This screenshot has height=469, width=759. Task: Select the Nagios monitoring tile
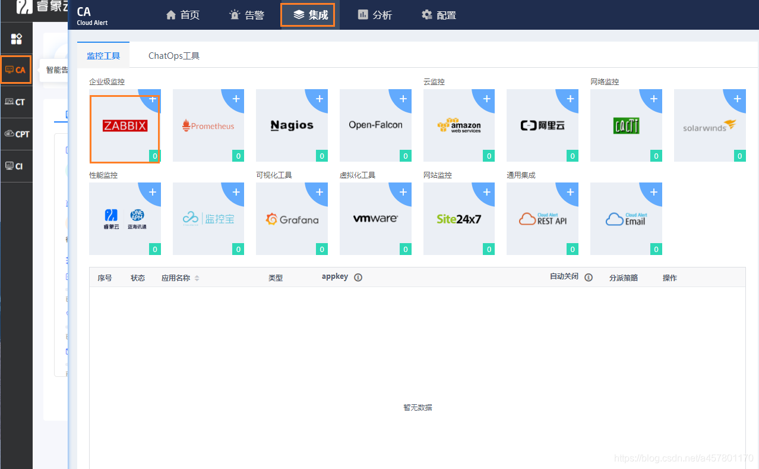tap(292, 125)
